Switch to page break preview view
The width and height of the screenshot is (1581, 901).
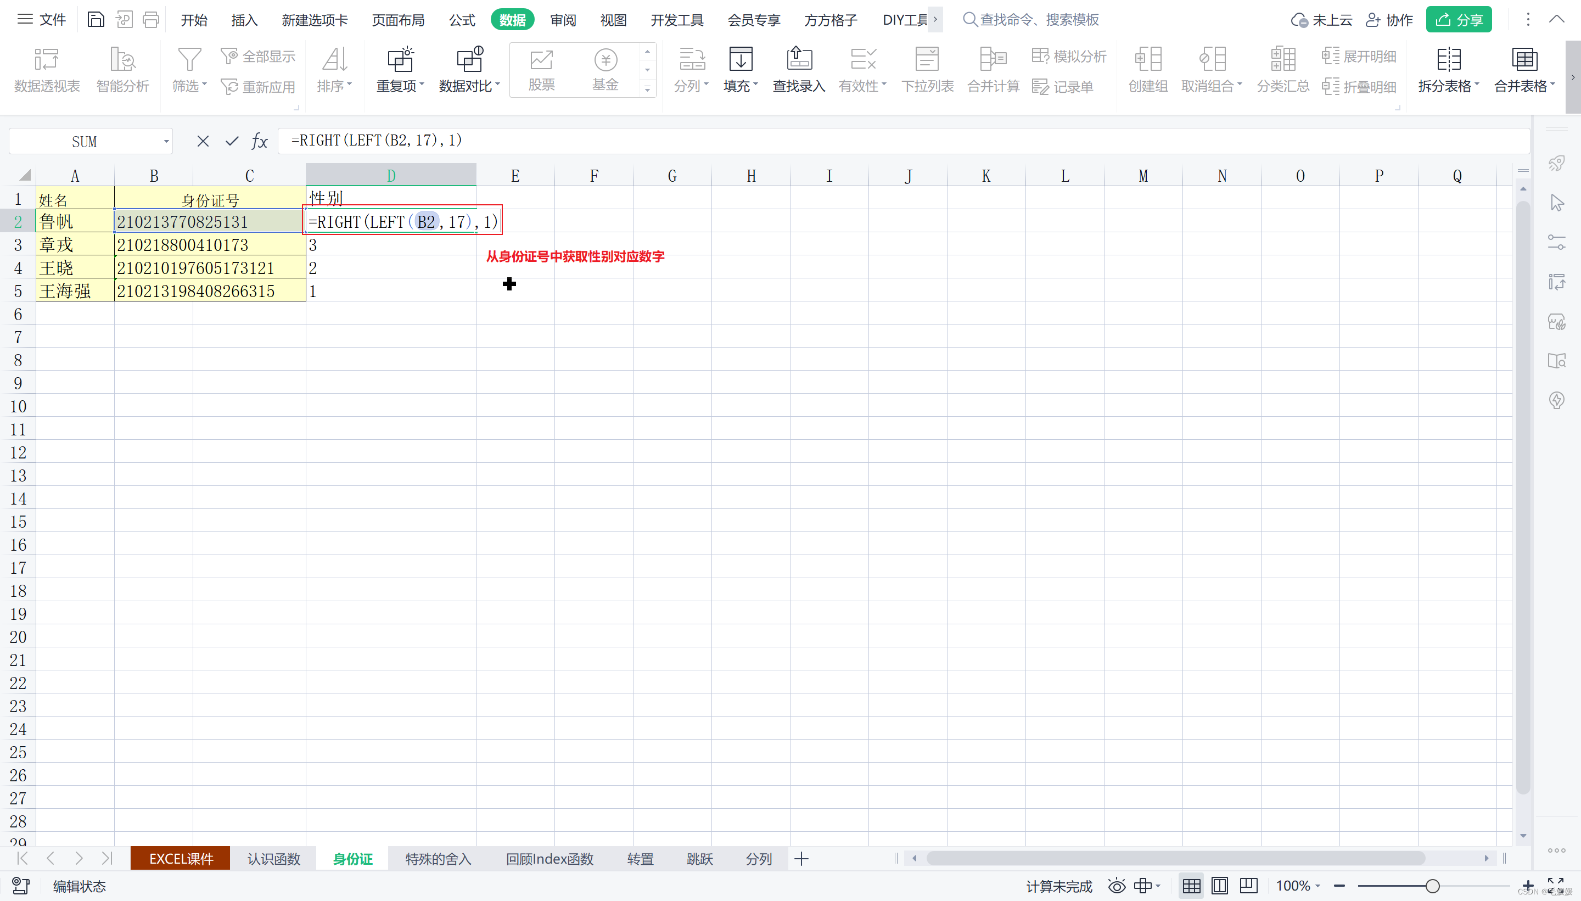(x=1249, y=886)
